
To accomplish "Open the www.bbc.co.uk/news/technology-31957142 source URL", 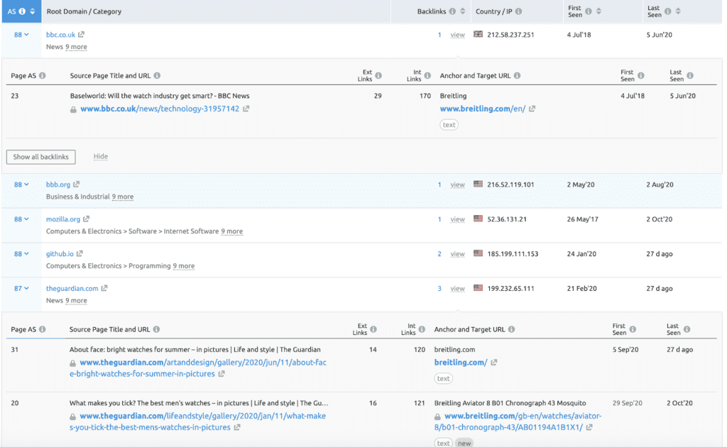I will click(x=160, y=109).
